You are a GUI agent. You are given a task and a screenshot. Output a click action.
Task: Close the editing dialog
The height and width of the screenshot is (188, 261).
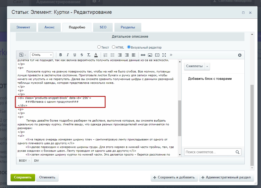click(250, 13)
